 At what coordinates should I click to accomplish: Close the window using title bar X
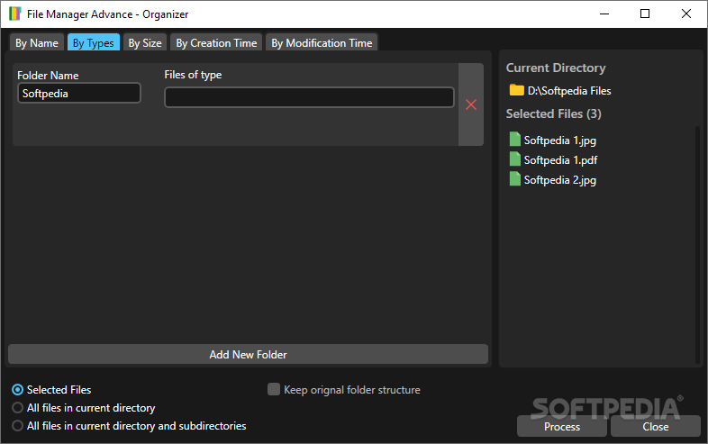[685, 14]
